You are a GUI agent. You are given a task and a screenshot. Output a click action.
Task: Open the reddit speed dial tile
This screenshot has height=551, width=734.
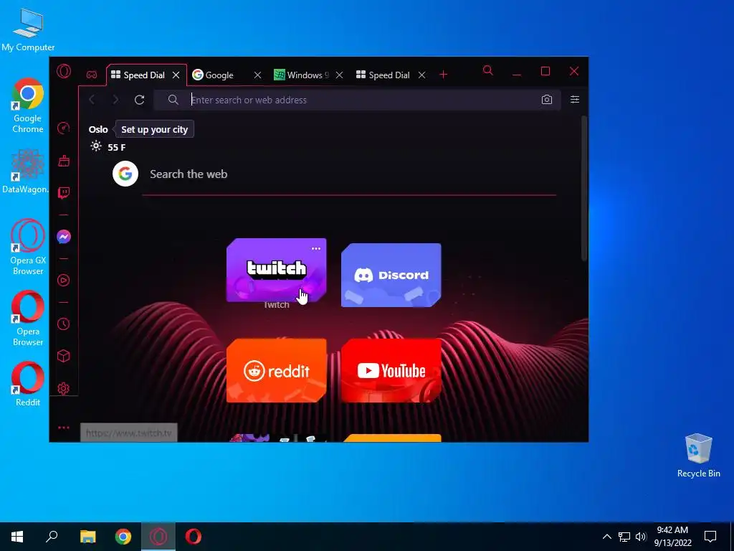coord(276,370)
